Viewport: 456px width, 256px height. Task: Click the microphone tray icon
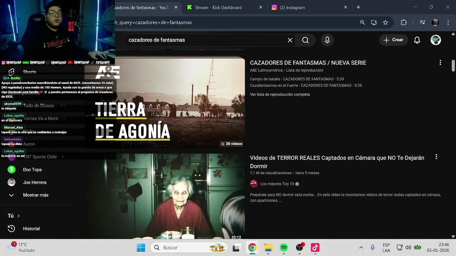click(x=373, y=247)
